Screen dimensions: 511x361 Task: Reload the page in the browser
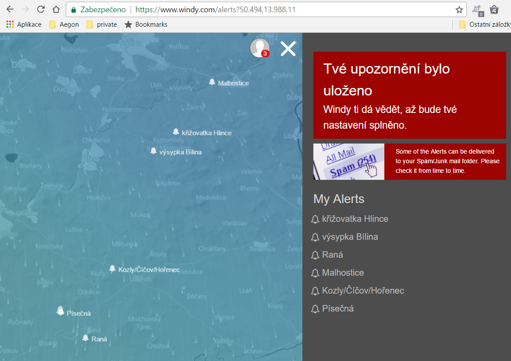pyautogui.click(x=41, y=10)
